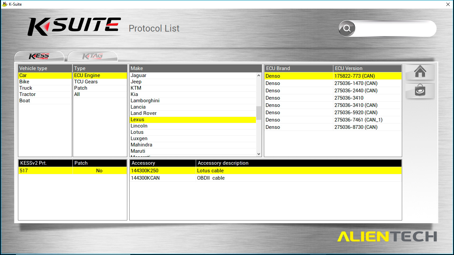
Task: Select Kia in Make list
Action: click(x=193, y=94)
